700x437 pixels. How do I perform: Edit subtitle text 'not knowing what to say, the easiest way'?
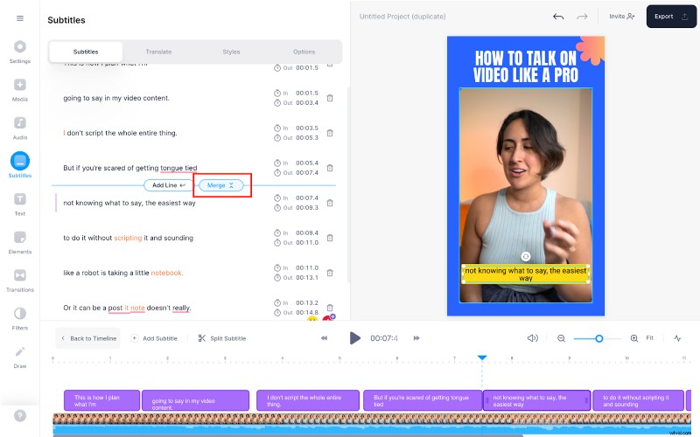(x=129, y=203)
